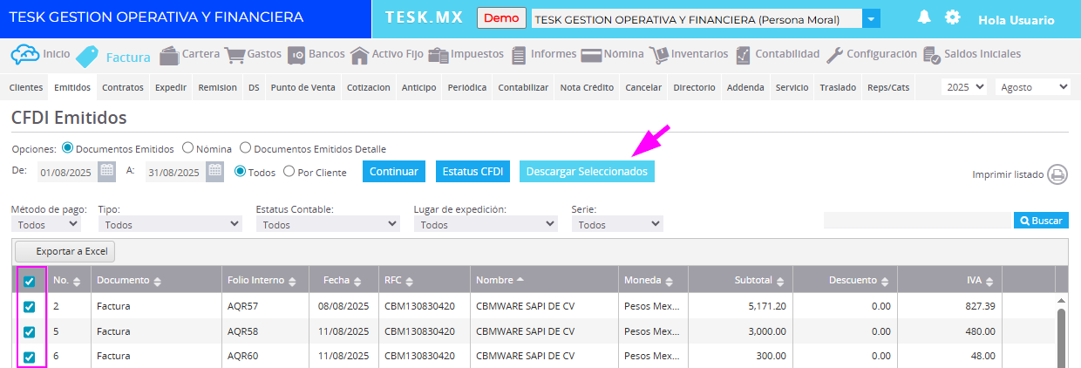Sort by the IVA column arrows
This screenshot has height=368, width=1081.
pos(989,281)
